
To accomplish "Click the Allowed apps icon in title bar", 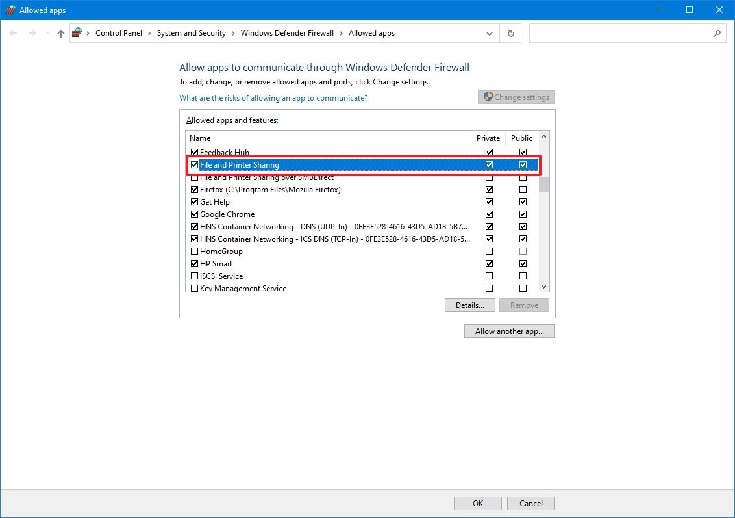I will [x=10, y=10].
